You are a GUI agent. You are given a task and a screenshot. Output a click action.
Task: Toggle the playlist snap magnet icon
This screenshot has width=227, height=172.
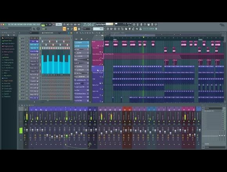[77, 33]
